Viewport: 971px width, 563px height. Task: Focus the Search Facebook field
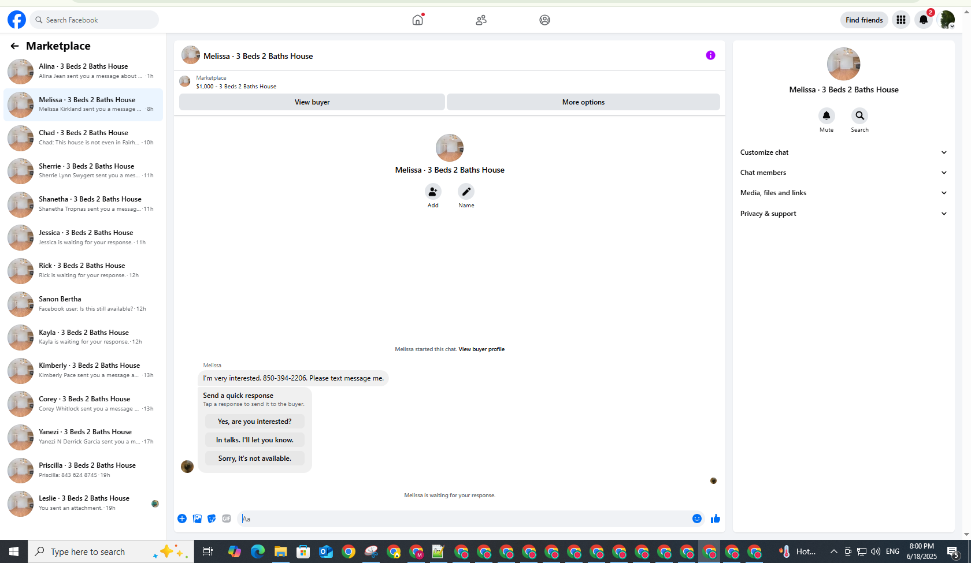coord(94,20)
